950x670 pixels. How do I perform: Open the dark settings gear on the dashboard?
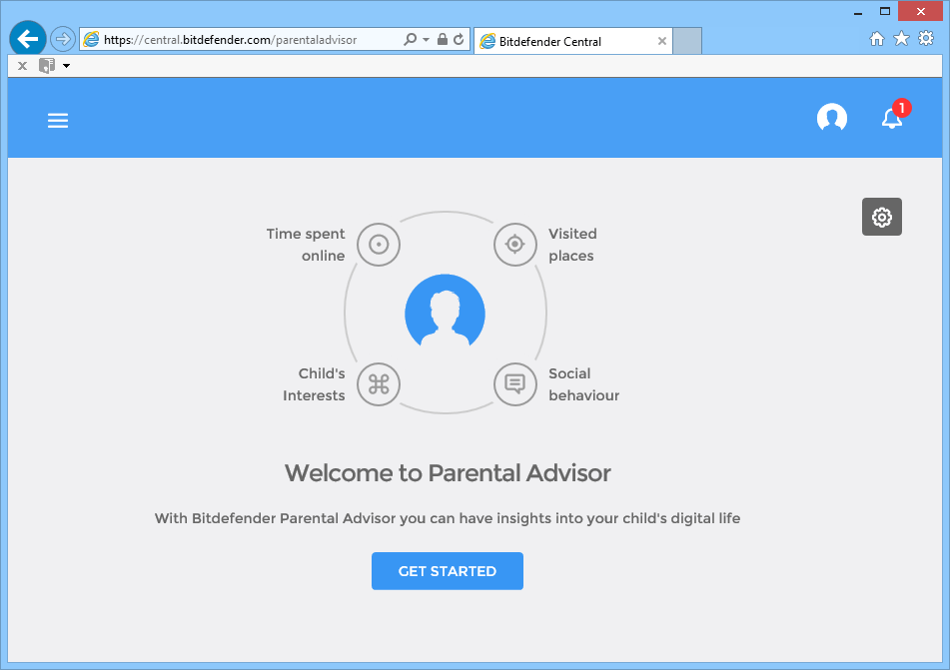pos(881,217)
